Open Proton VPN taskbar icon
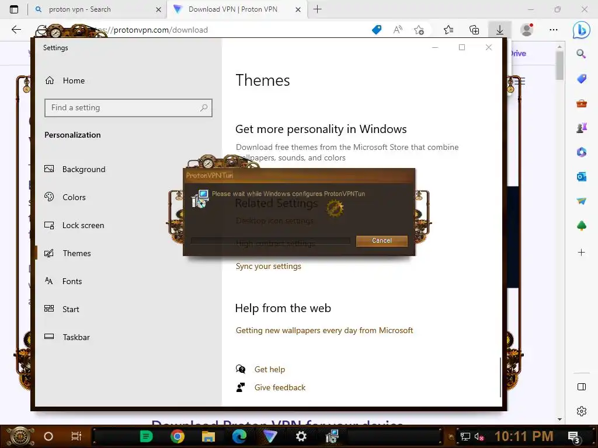The image size is (598, 448). click(270, 436)
